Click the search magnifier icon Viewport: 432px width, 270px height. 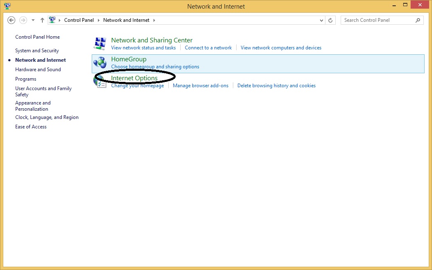click(x=418, y=20)
